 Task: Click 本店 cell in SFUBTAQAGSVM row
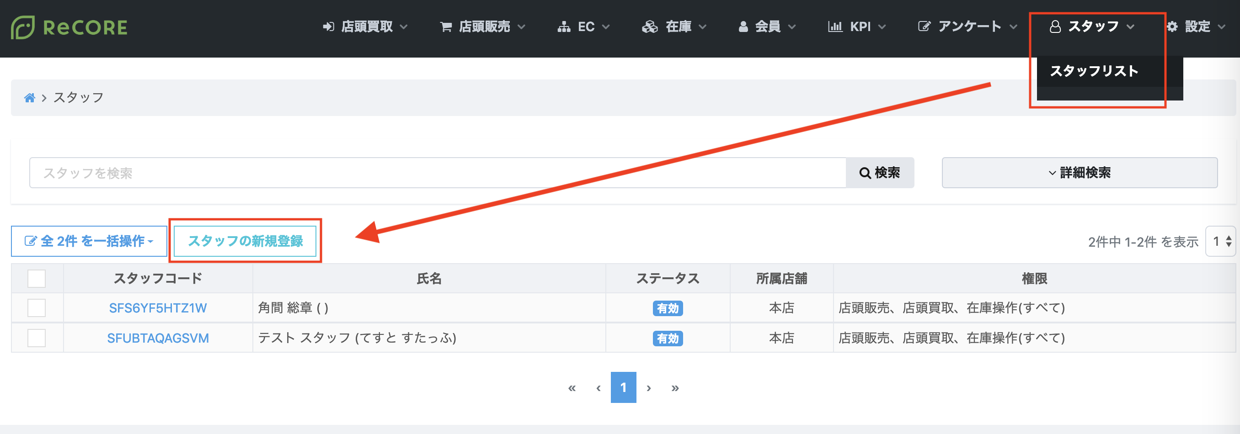(782, 338)
